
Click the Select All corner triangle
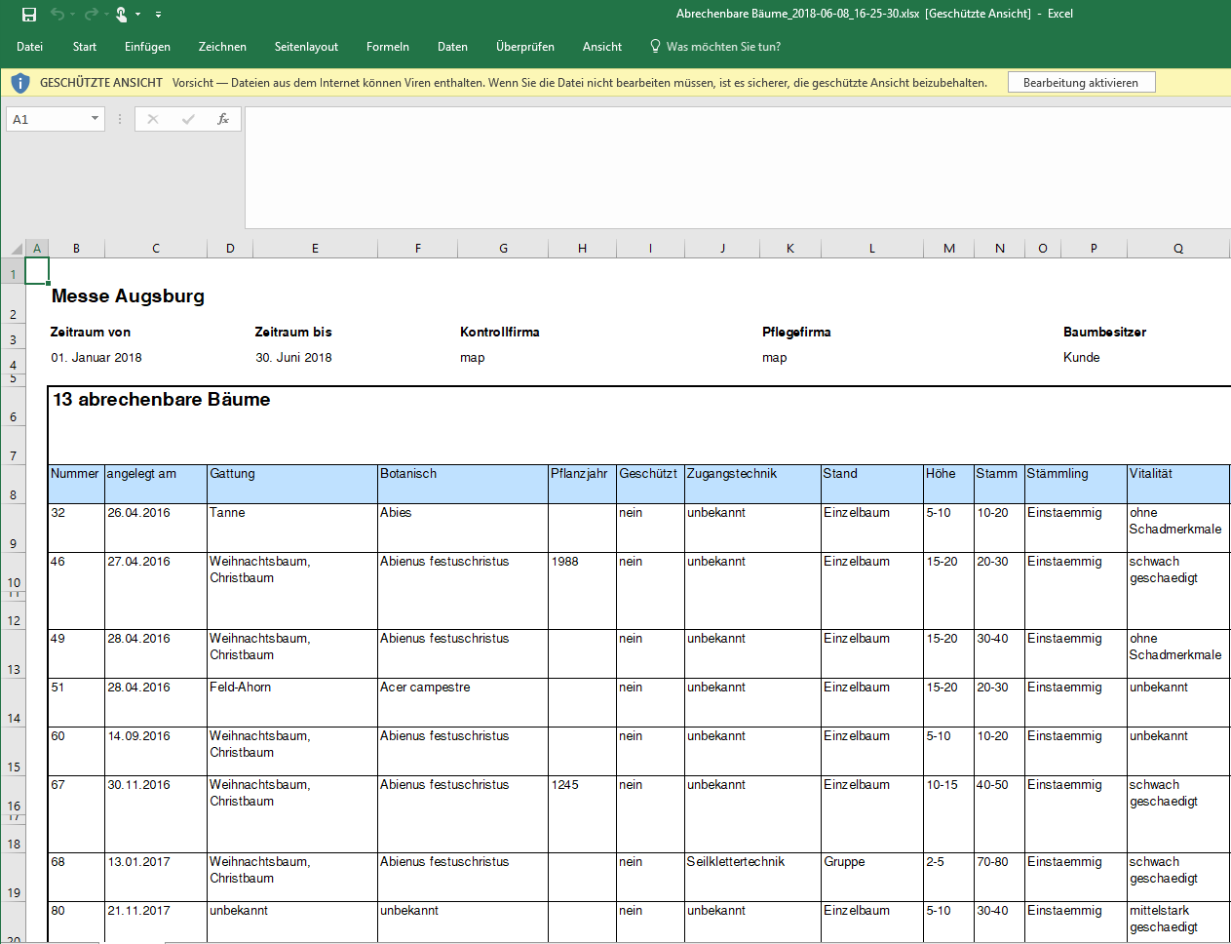pyautogui.click(x=16, y=249)
